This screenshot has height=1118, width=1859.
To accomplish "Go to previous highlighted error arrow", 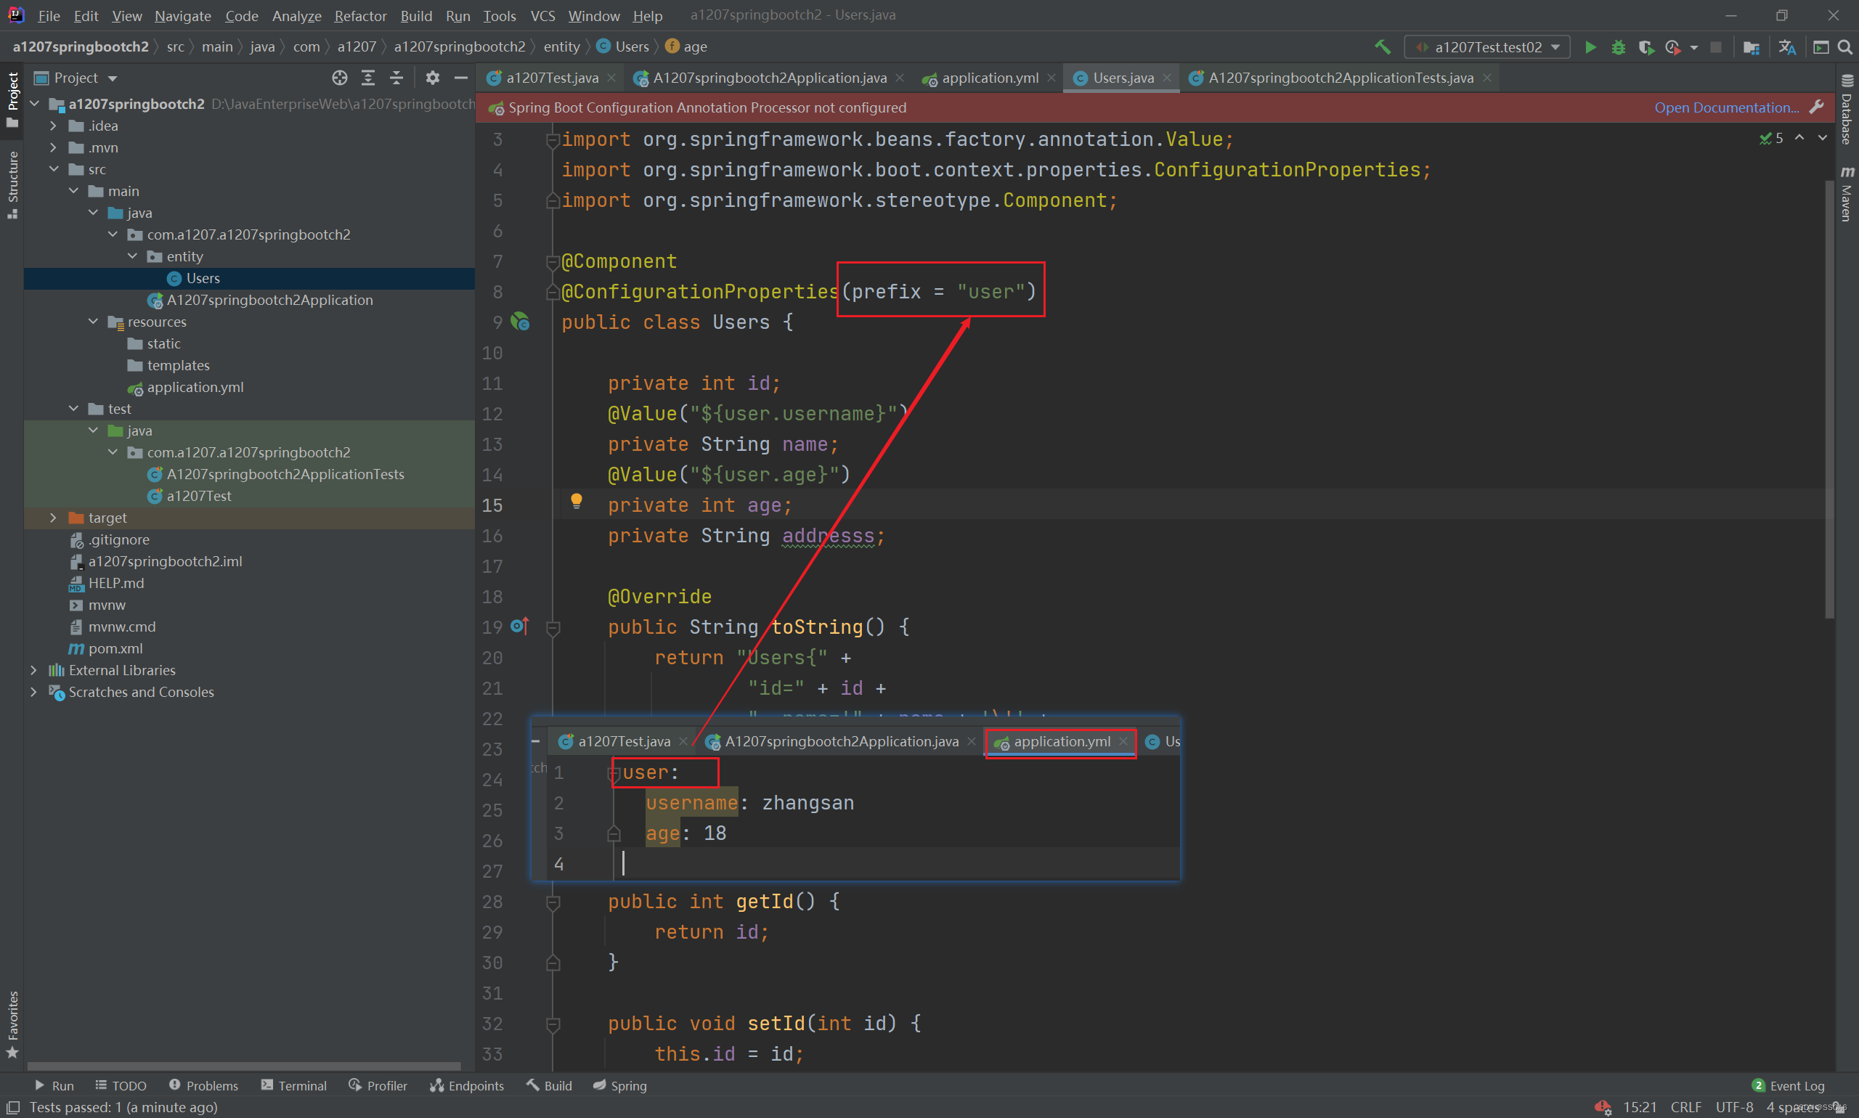I will (1799, 137).
